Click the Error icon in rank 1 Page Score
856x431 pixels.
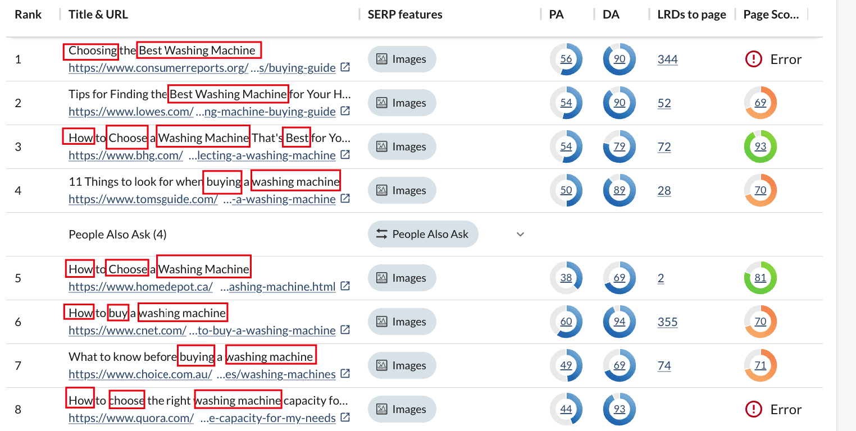[753, 58]
